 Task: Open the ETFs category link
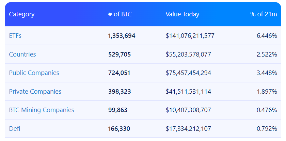[x=15, y=36]
